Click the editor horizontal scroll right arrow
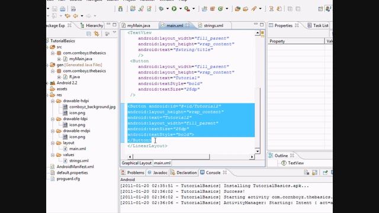379x213 pixels. [x=252, y=157]
